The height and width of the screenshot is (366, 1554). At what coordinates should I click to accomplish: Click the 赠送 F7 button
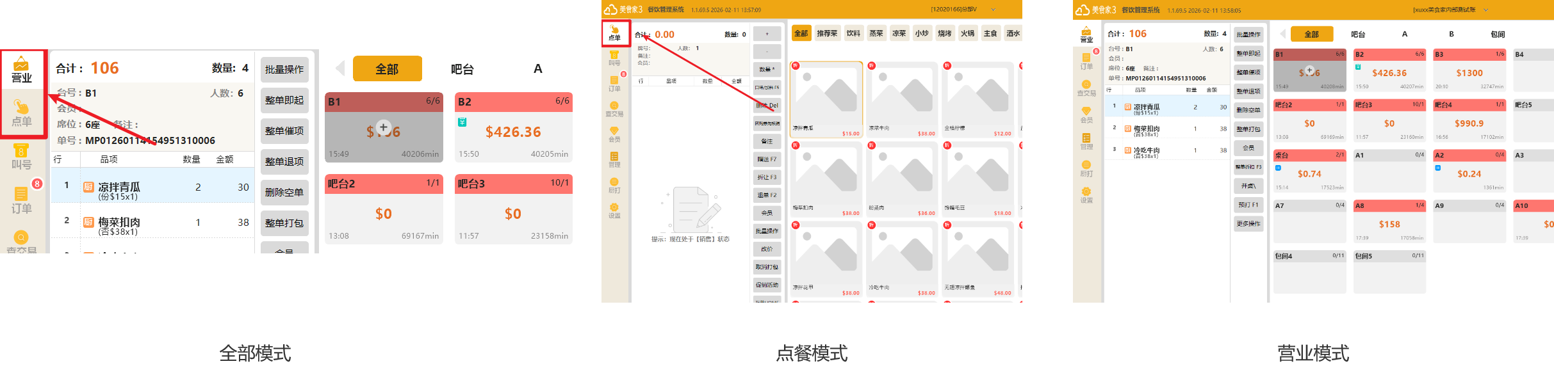[x=767, y=159]
